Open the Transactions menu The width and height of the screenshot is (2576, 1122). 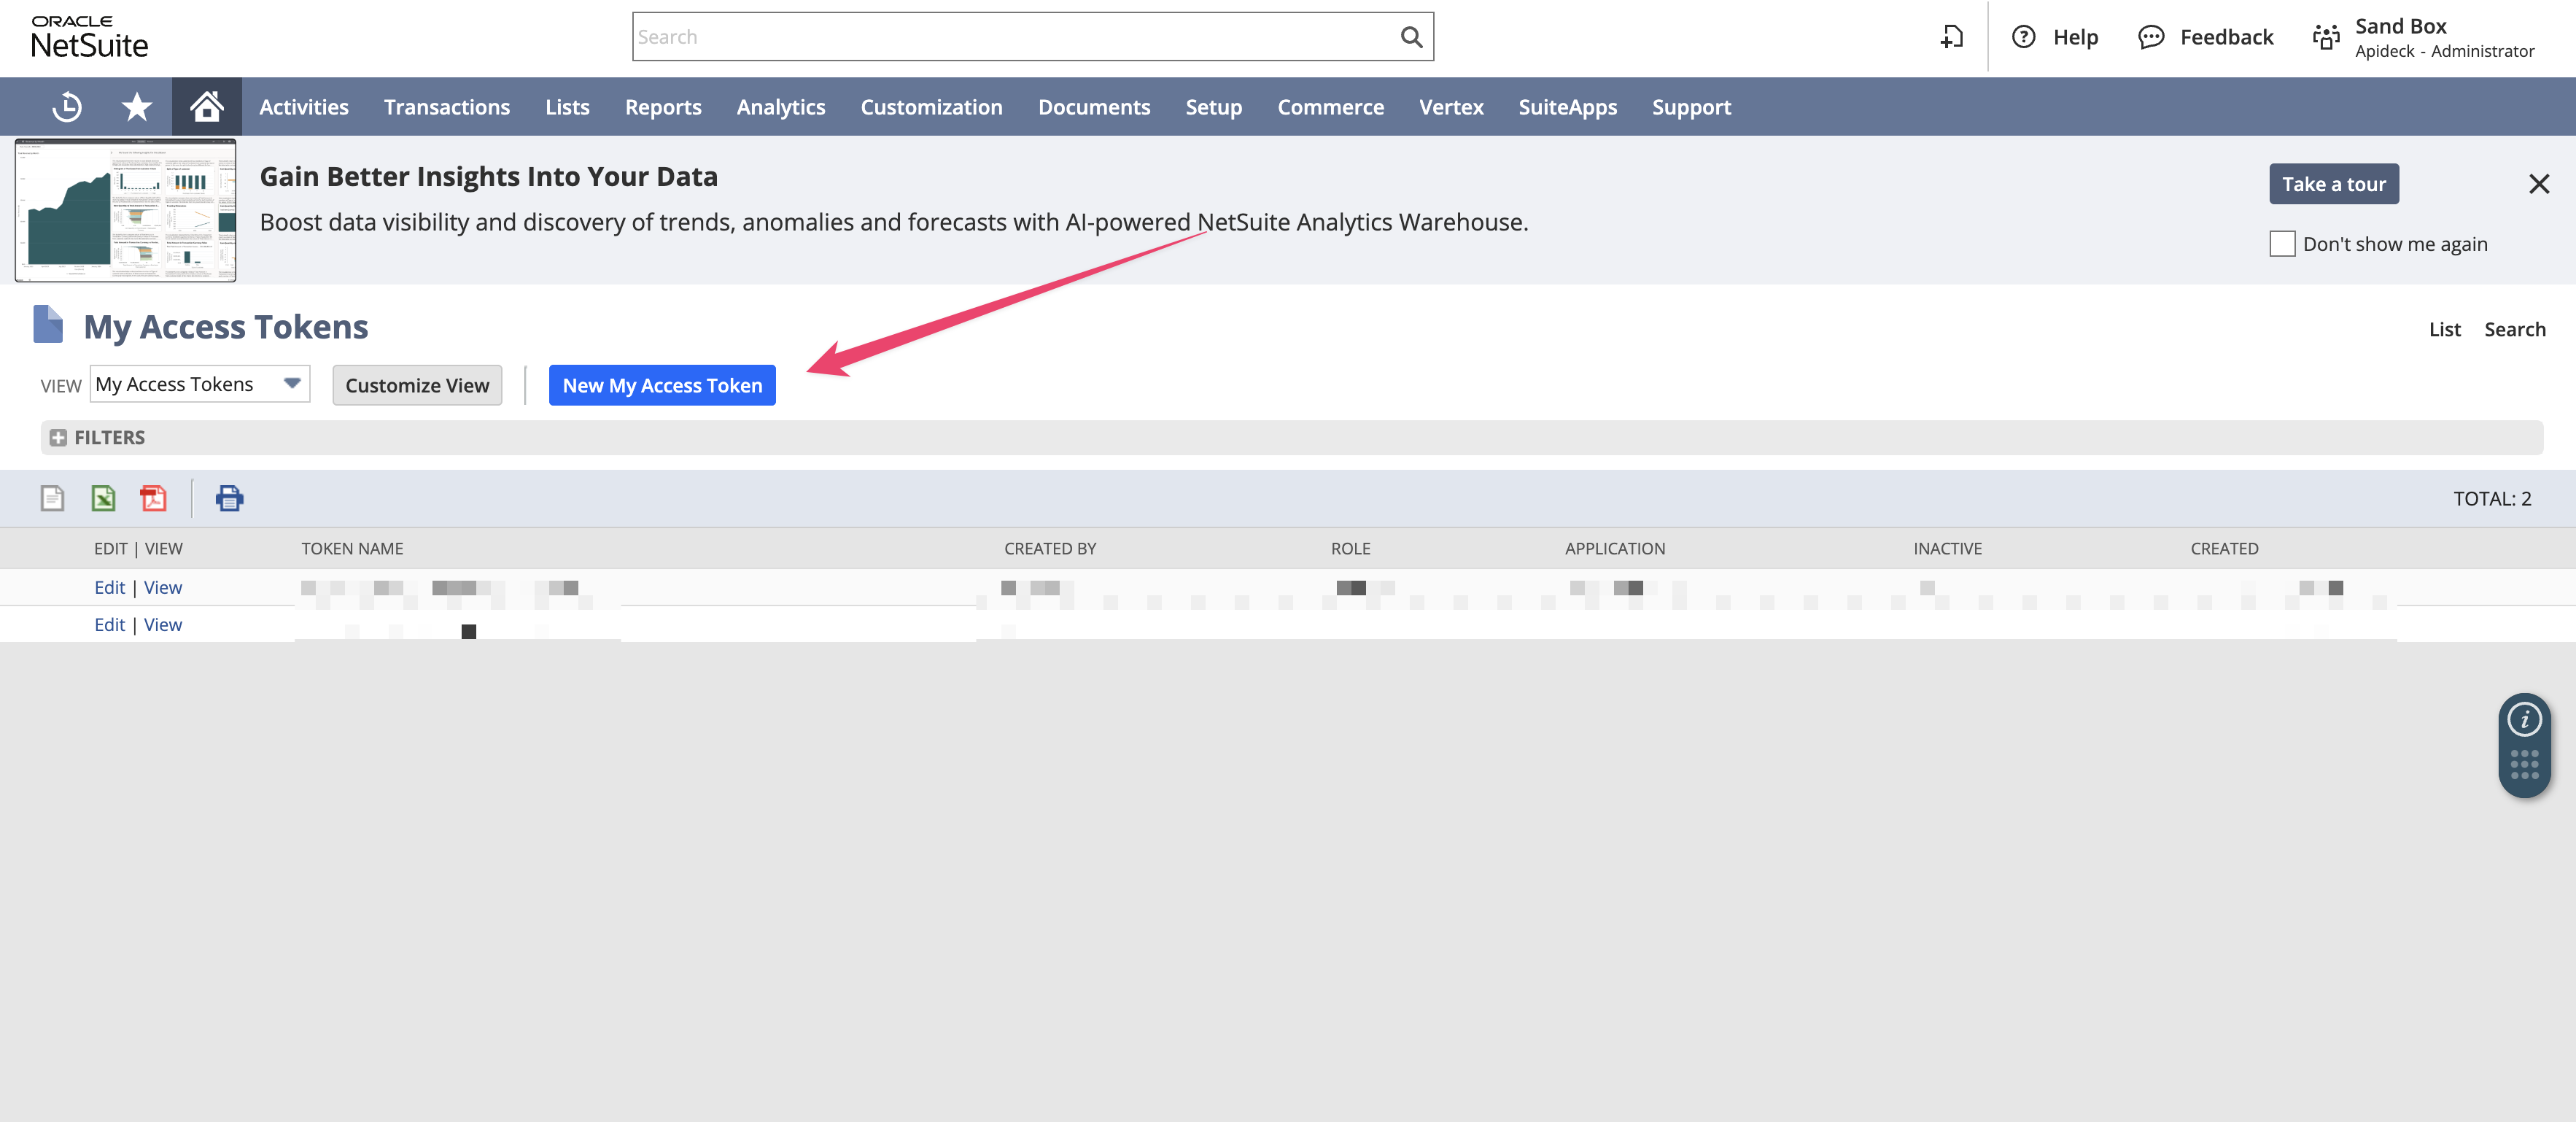[x=446, y=106]
